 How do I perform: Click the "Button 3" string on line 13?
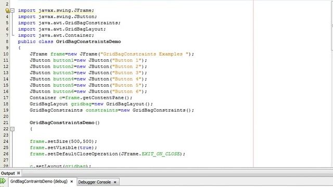126,73
